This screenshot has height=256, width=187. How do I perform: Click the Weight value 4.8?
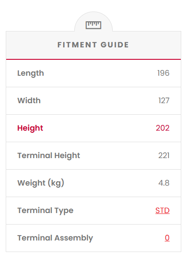tap(164, 183)
